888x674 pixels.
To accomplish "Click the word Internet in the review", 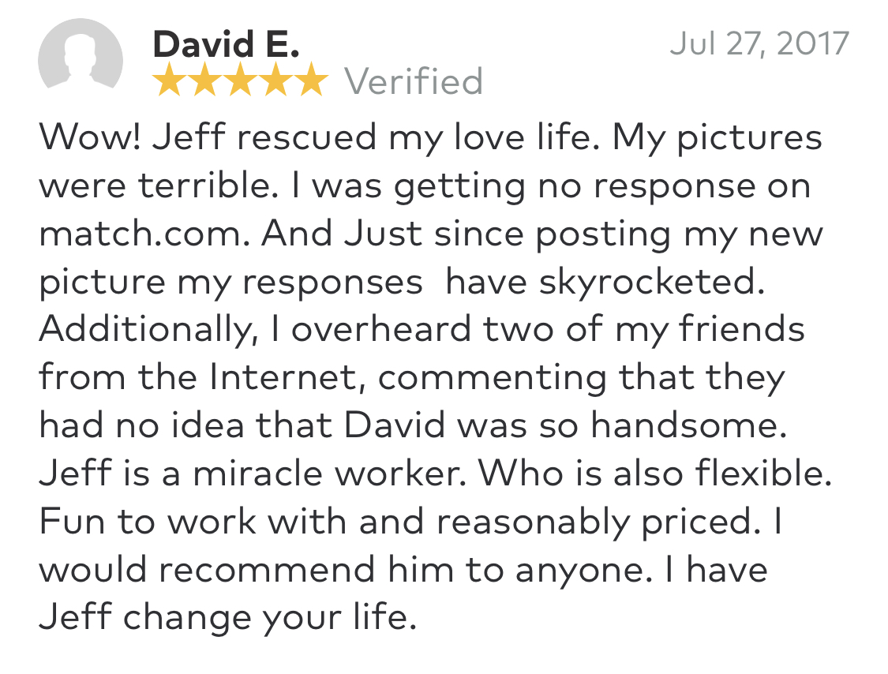I will [283, 377].
